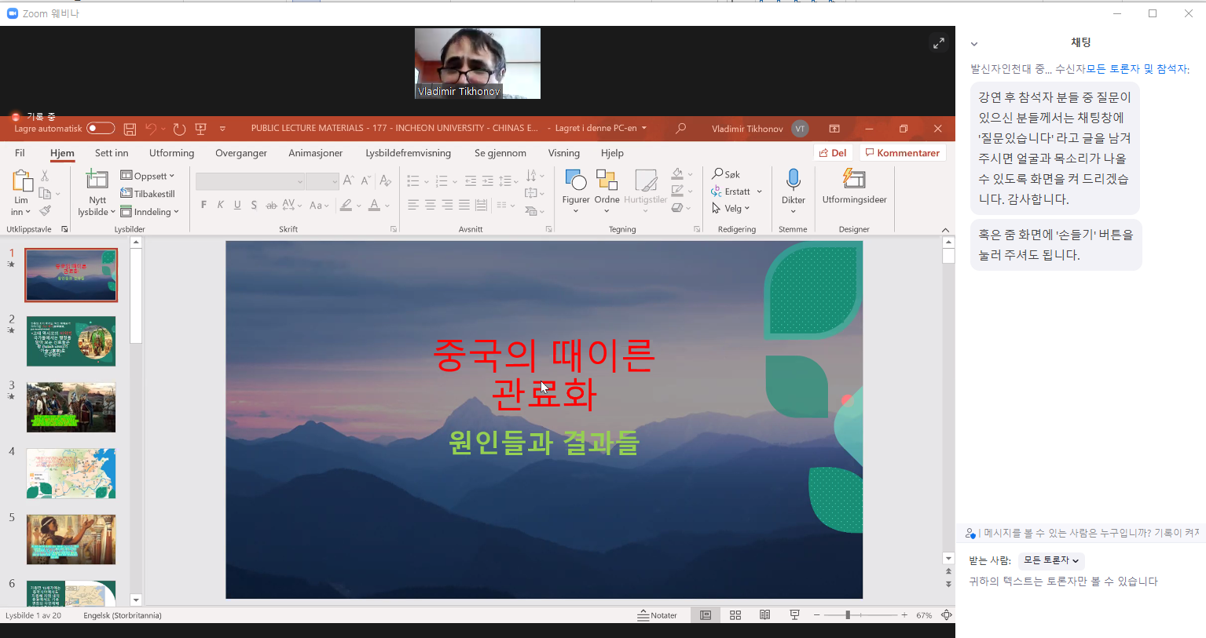Viewport: 1206px width, 638px height.
Task: Click the Redo circular arrow icon
Action: 179,129
